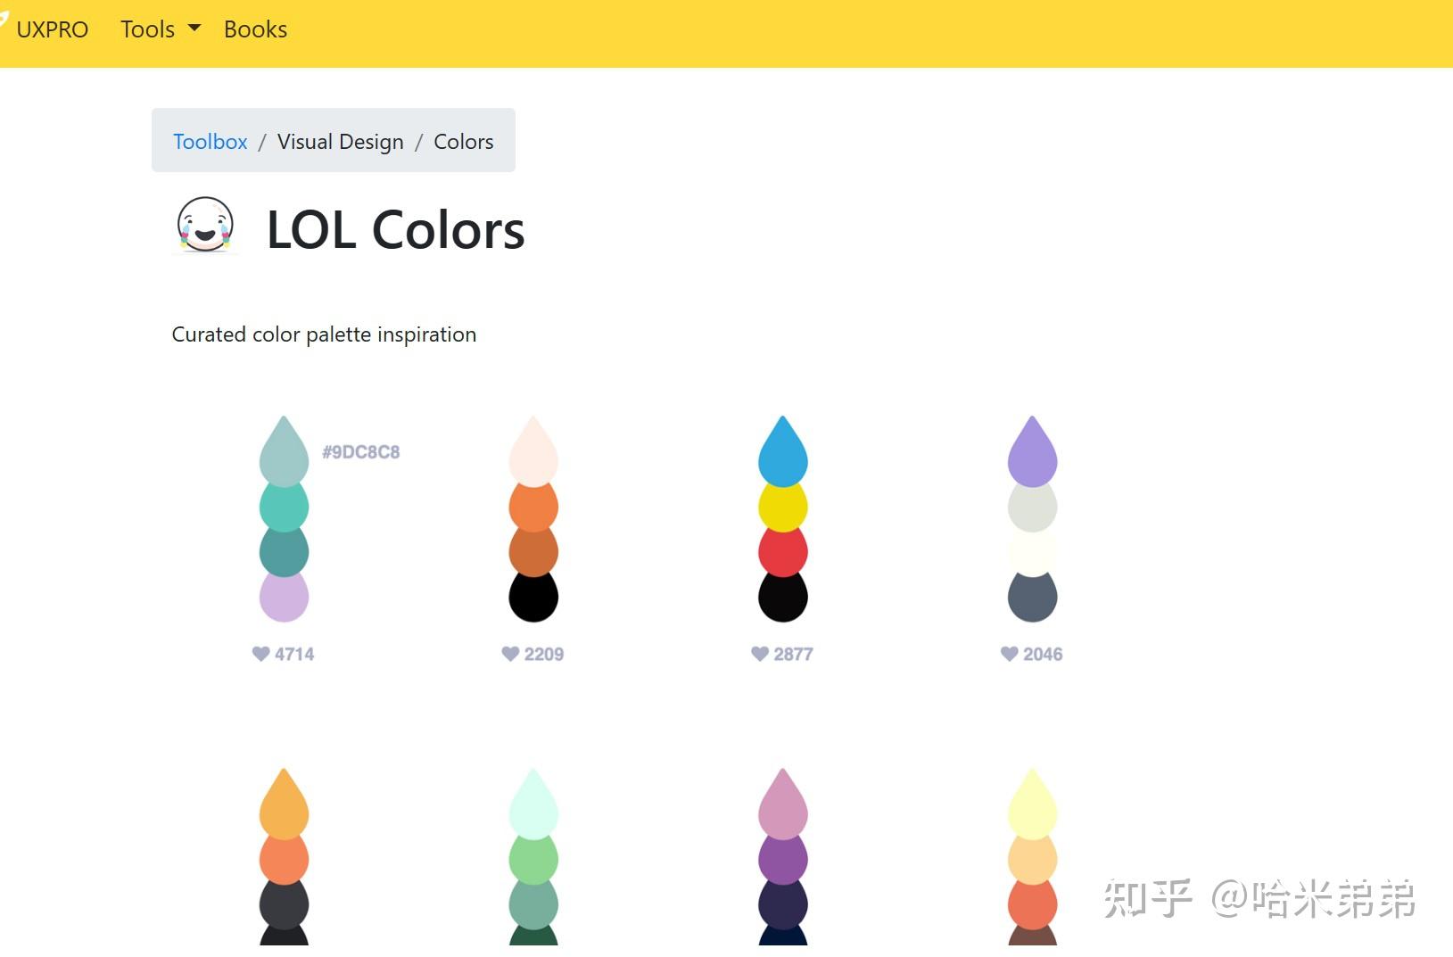The height and width of the screenshot is (957, 1453).
Task: Pick the light gray drop in the 2046 palette
Action: click(1033, 507)
